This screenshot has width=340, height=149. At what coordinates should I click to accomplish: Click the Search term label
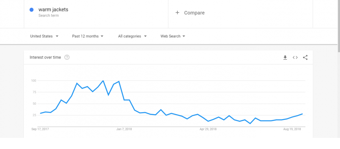(48, 16)
